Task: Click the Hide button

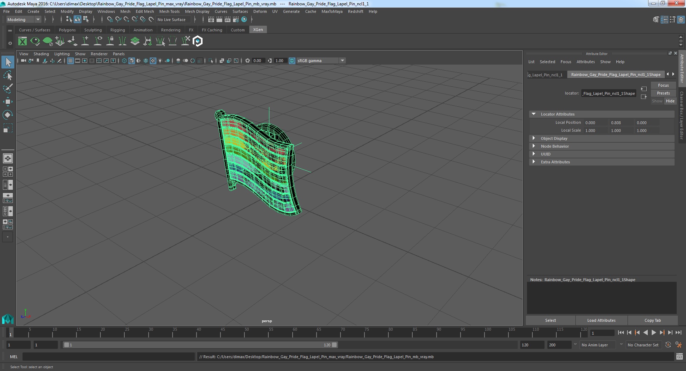Action: (x=670, y=101)
